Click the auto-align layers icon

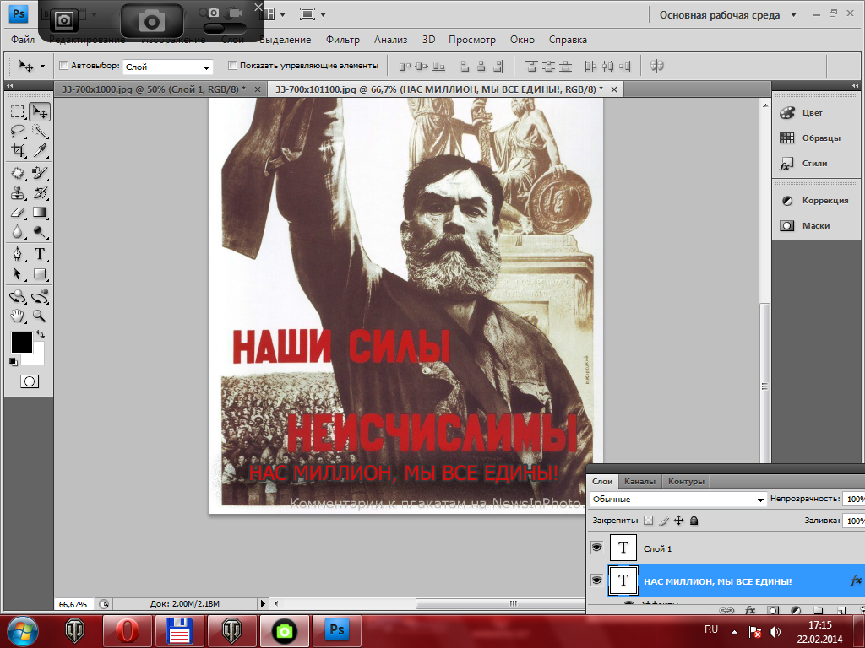pos(656,66)
